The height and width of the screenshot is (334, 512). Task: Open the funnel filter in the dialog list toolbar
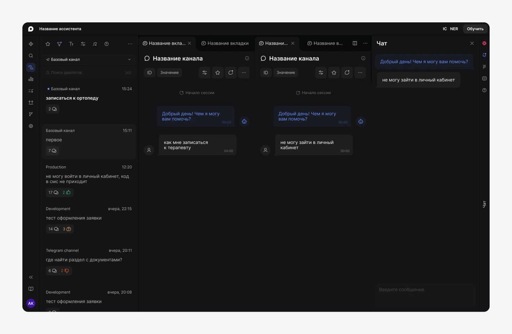click(59, 44)
